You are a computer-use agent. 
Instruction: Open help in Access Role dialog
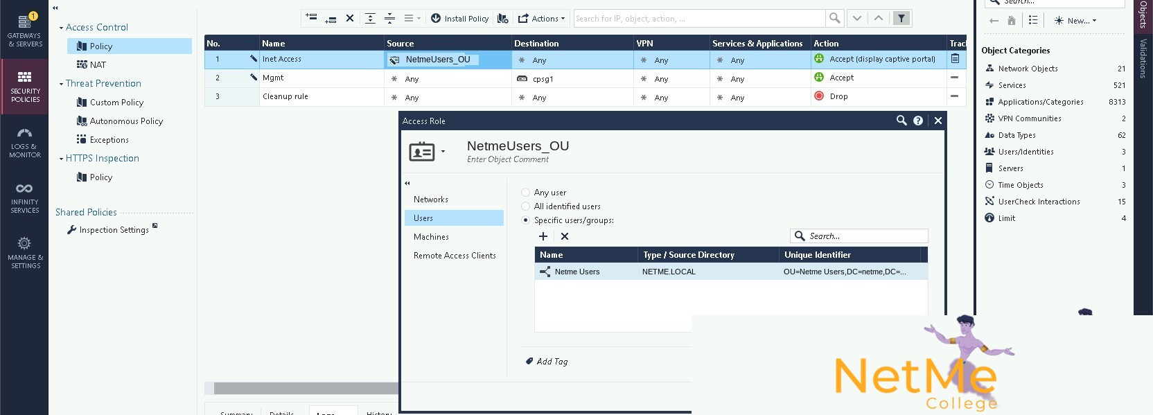[918, 121]
